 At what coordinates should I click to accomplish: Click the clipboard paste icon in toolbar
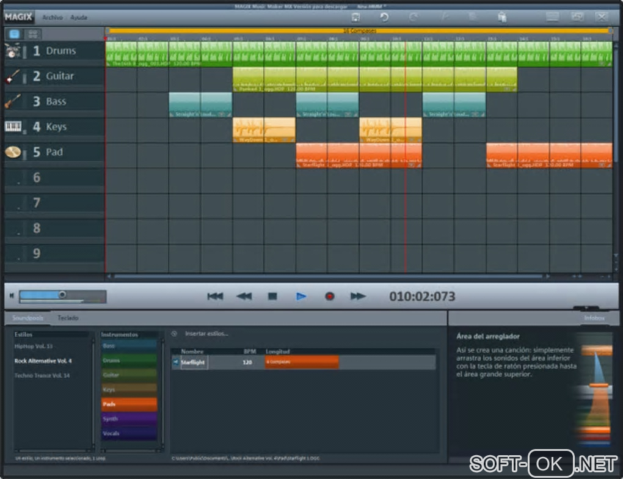tap(502, 17)
